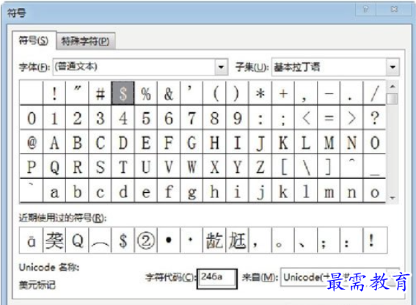
Task: Choose the % symbol in the grid
Action: (x=146, y=93)
